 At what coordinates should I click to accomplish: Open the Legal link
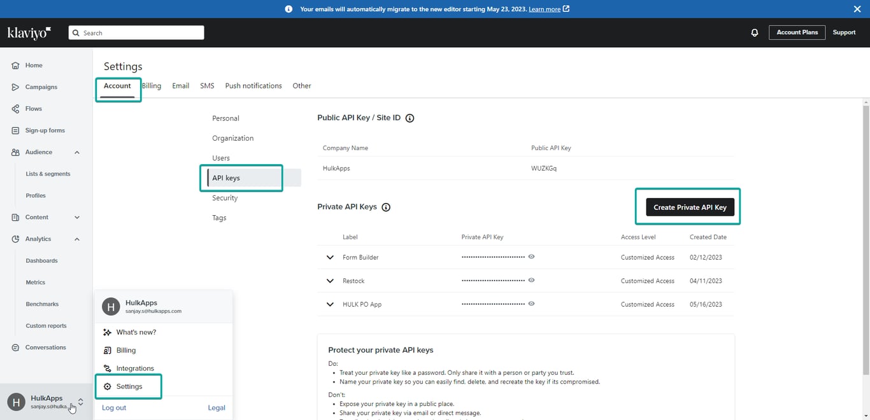coord(217,408)
